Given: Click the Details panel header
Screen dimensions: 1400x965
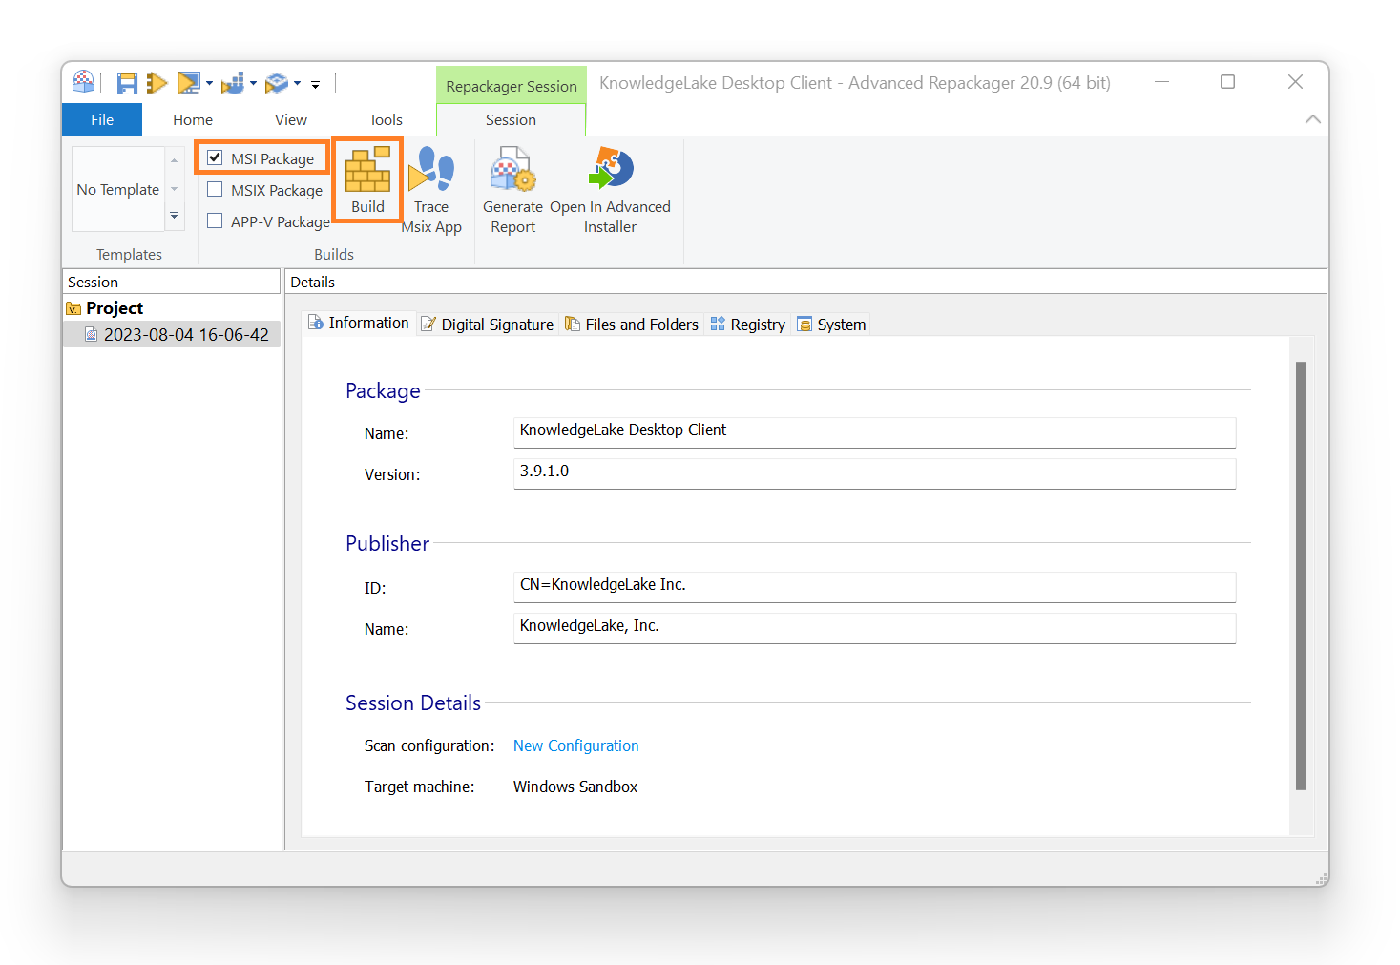Looking at the screenshot, I should pos(805,282).
